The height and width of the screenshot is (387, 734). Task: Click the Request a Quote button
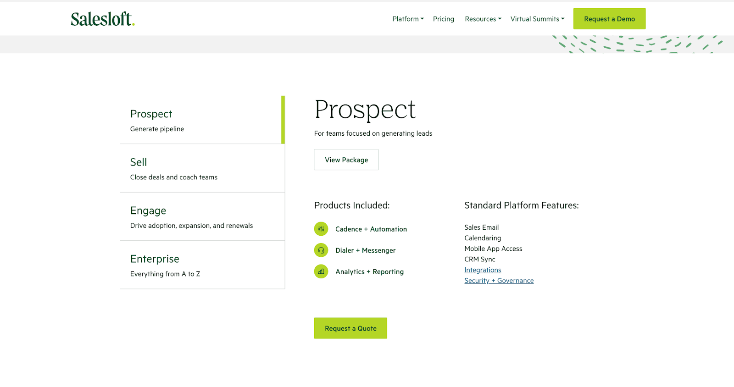(350, 328)
